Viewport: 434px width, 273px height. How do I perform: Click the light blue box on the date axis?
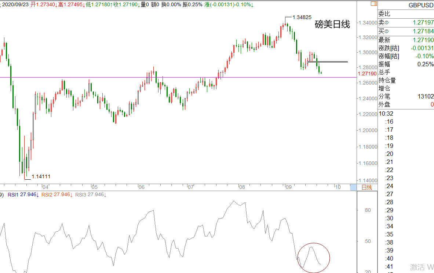click(353, 187)
